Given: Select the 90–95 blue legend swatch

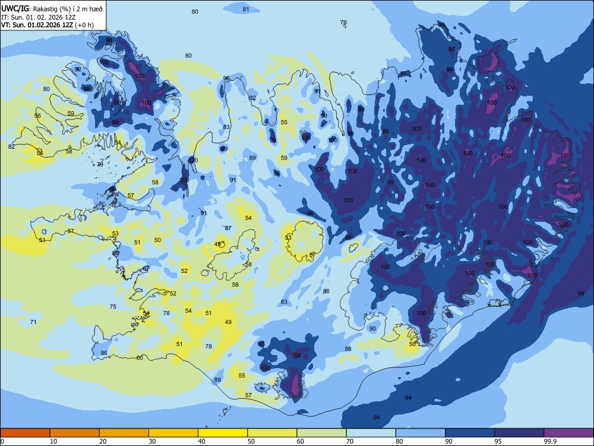Looking at the screenshot, I should pyautogui.click(x=470, y=433).
